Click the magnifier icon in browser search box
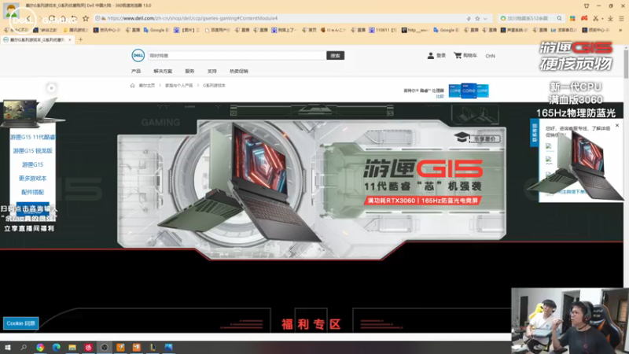Viewport: 629px width, 354px height. click(559, 18)
